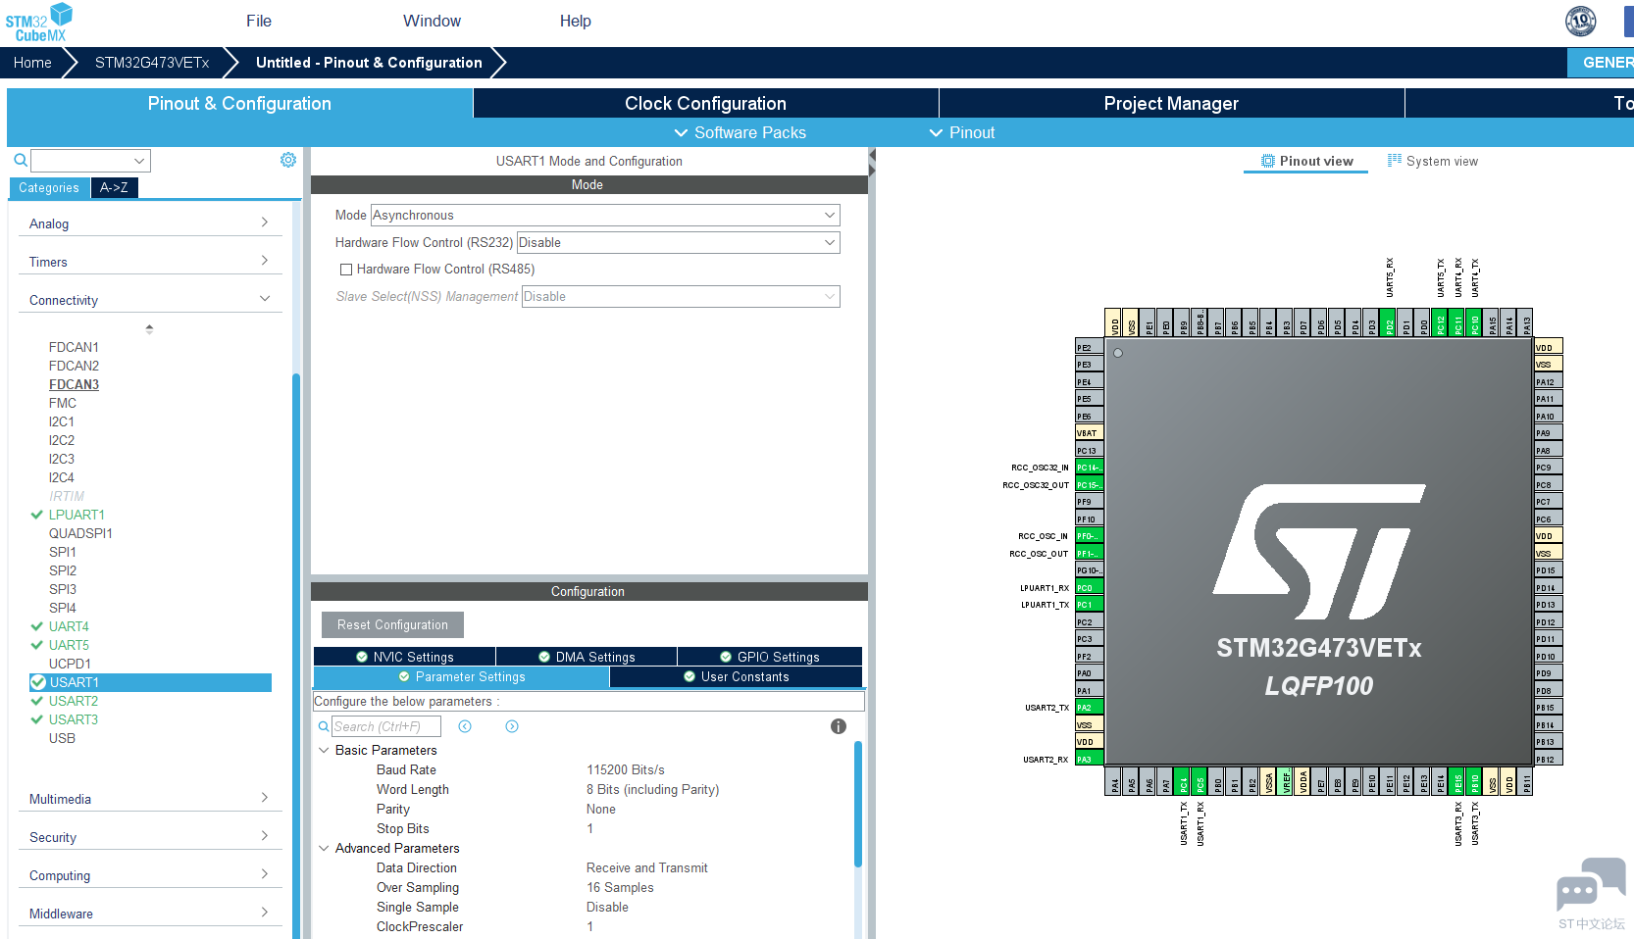Click the parameter search magnifier icon

click(x=324, y=726)
